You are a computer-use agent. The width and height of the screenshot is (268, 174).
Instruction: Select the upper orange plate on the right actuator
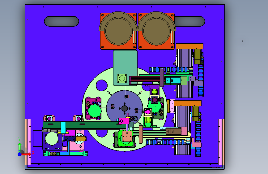[x=190, y=46]
